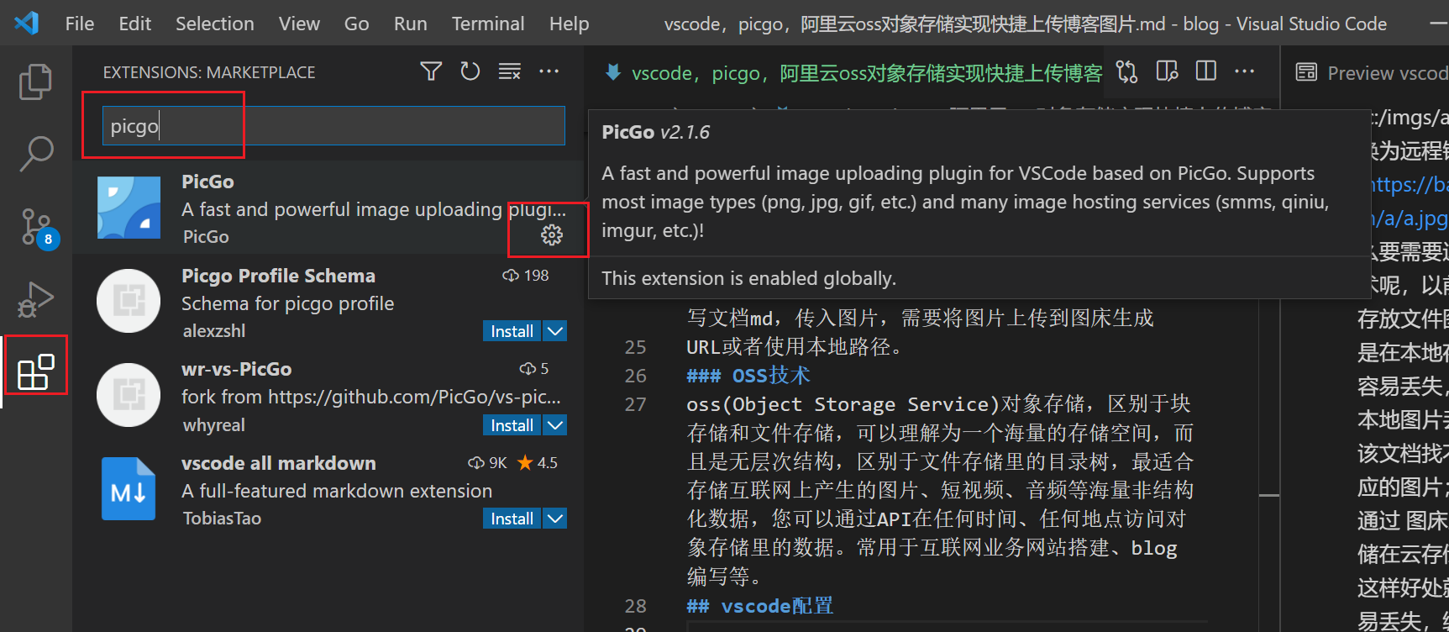Open the Help menu
1449x632 pixels.
click(x=570, y=24)
